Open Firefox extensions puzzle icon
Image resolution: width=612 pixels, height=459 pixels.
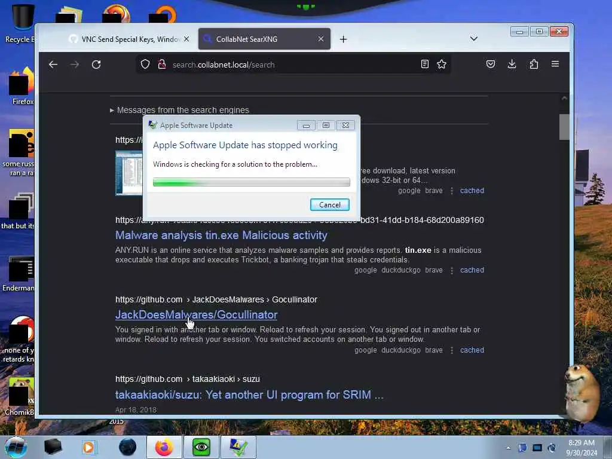click(x=534, y=64)
